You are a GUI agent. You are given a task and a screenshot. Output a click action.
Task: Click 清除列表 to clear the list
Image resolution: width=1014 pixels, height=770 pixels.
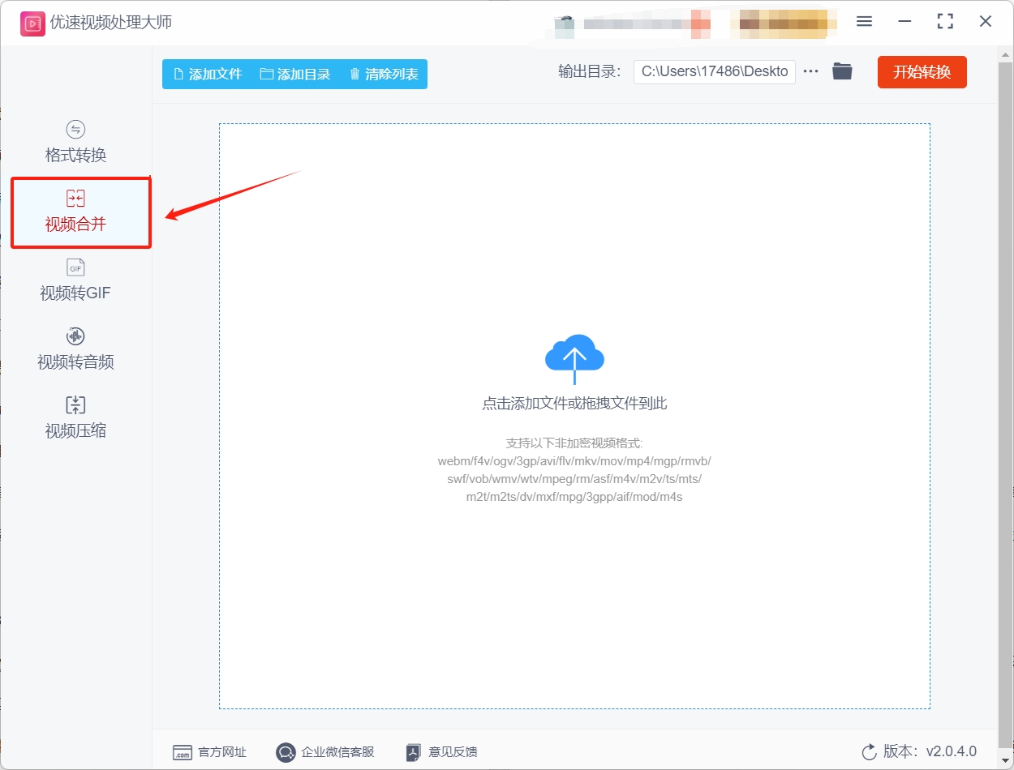[384, 73]
